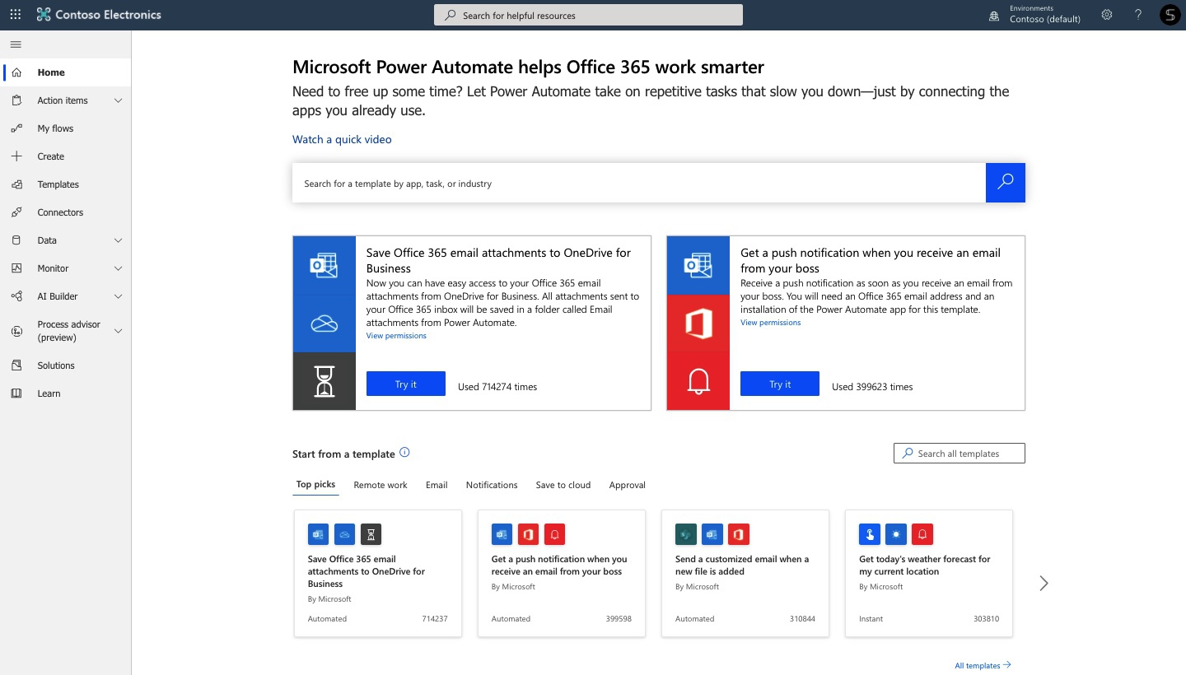The width and height of the screenshot is (1186, 675).
Task: Expand the Action items chevron
Action: pyautogui.click(x=118, y=100)
